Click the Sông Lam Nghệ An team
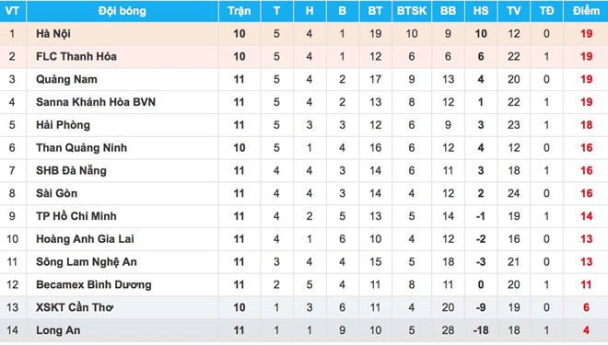The image size is (608, 345). click(x=87, y=262)
